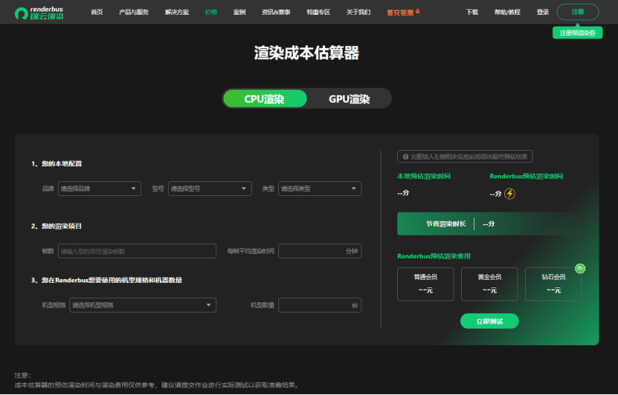Click the '2、您的渲染项目' section title
618x395 pixels.
click(x=57, y=226)
